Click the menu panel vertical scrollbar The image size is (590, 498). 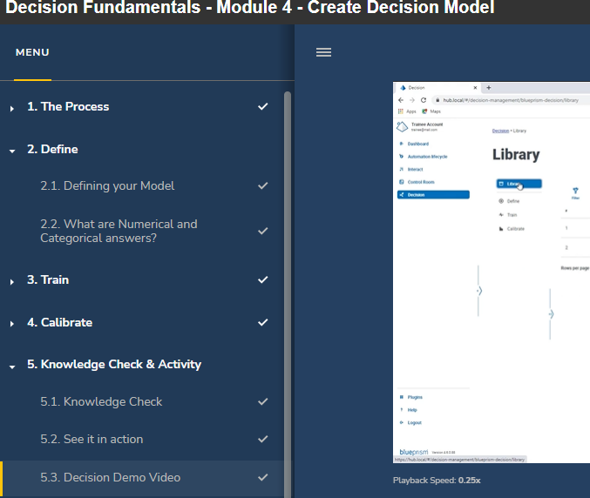point(288,261)
